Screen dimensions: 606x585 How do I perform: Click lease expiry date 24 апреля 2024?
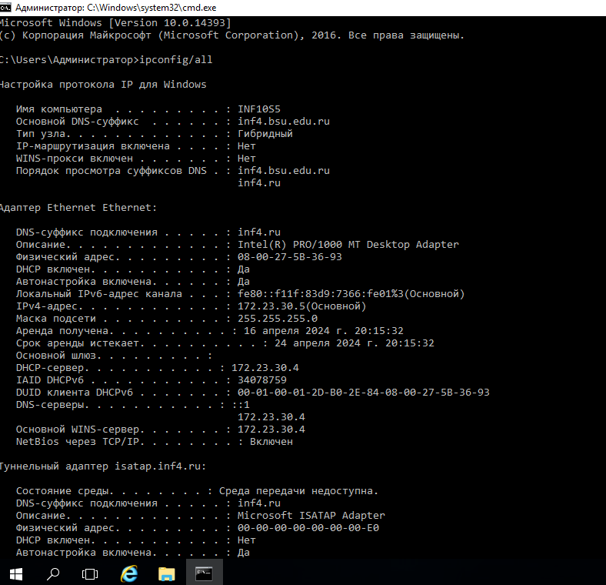(318, 343)
